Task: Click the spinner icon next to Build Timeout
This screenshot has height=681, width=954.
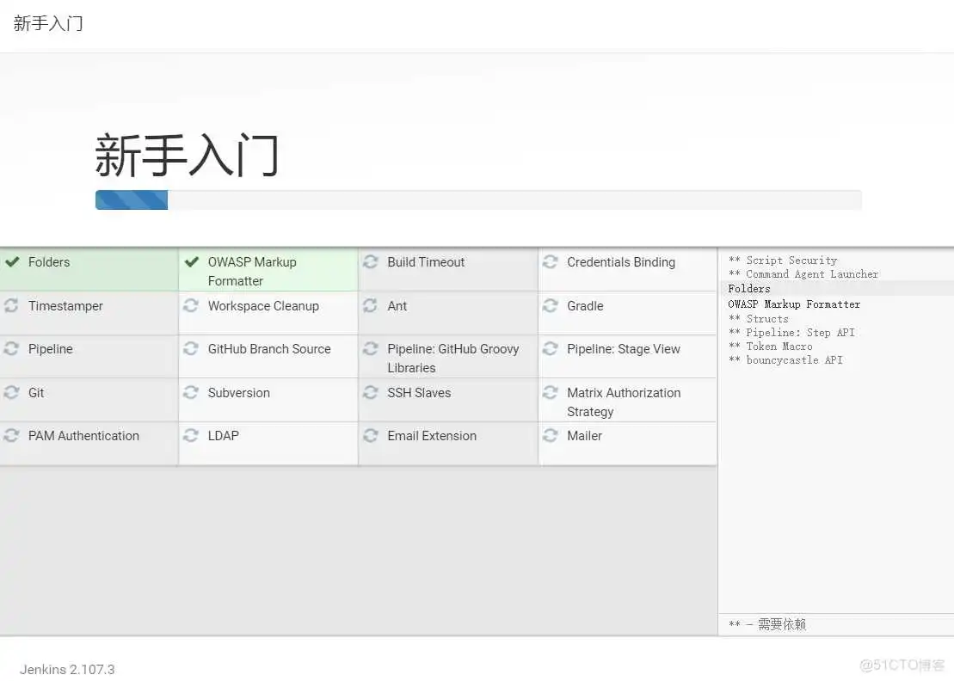Action: pos(372,262)
